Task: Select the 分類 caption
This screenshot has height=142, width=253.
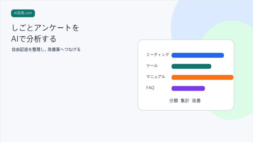Action: [174, 101]
